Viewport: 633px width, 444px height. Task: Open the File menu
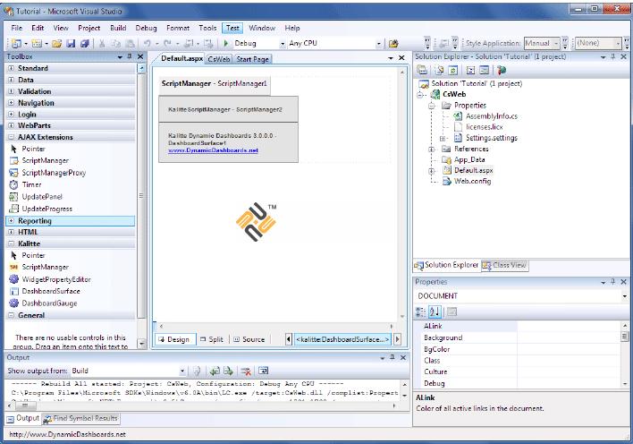(17, 28)
